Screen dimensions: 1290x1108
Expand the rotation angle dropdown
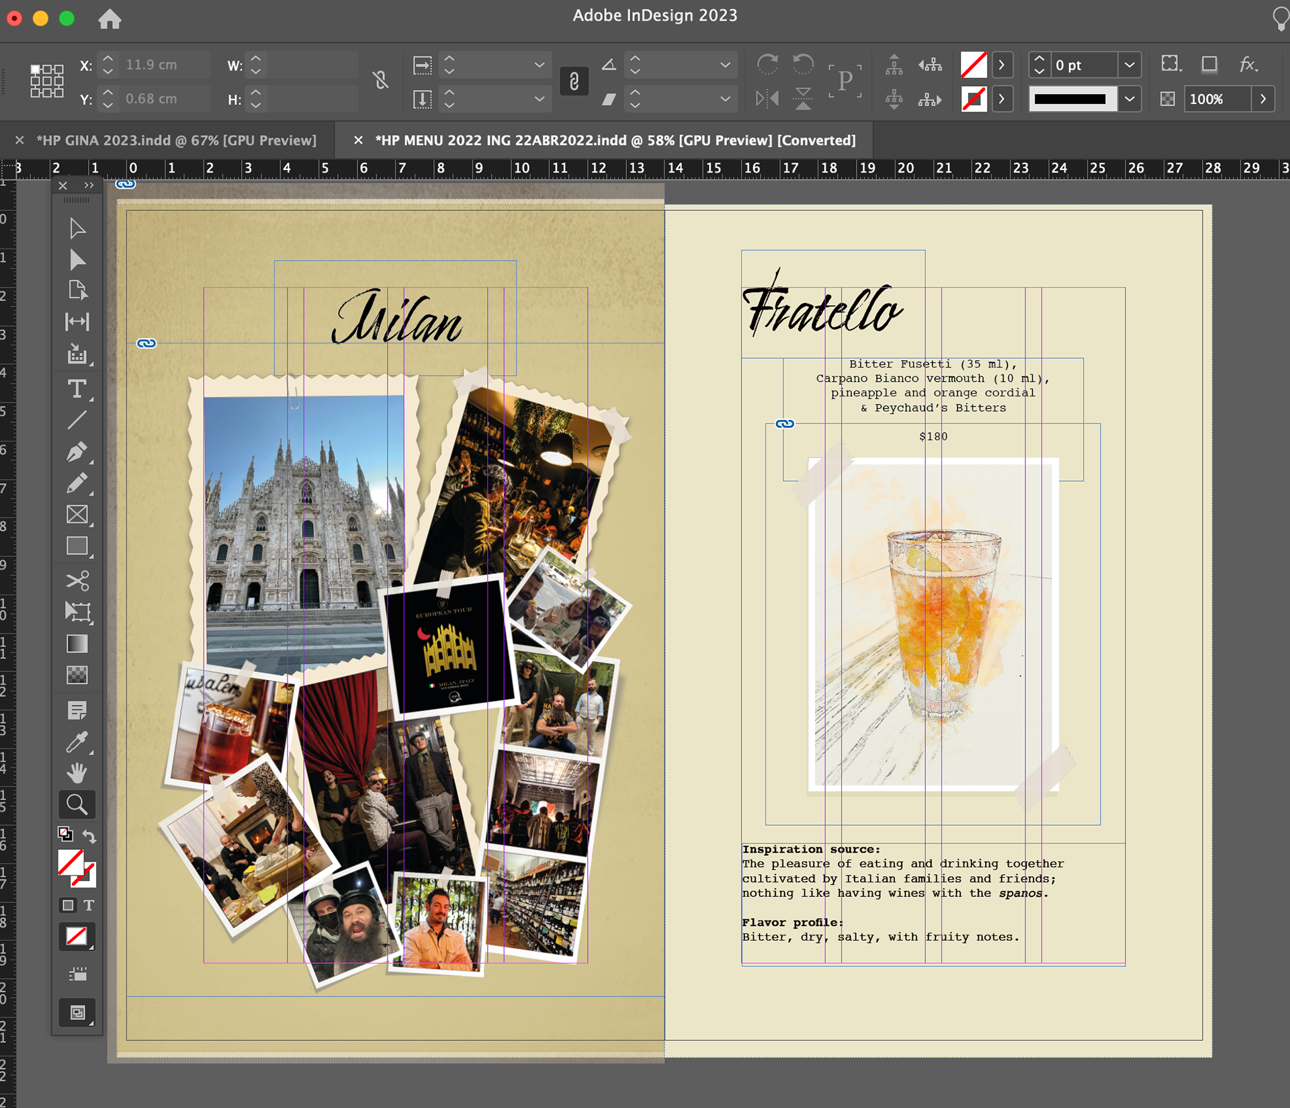click(725, 65)
